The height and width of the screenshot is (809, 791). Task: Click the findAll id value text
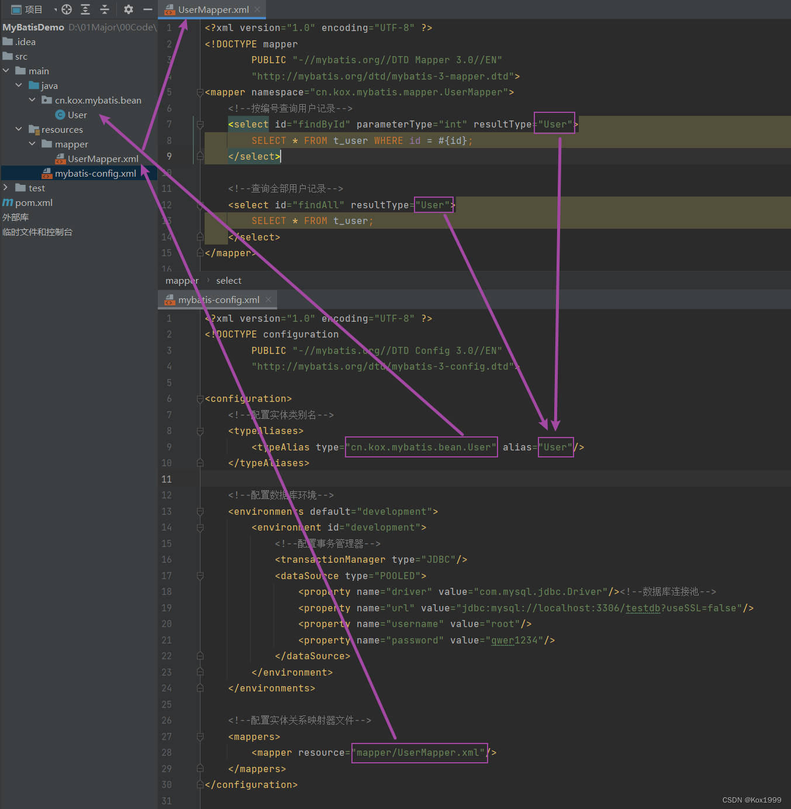319,205
